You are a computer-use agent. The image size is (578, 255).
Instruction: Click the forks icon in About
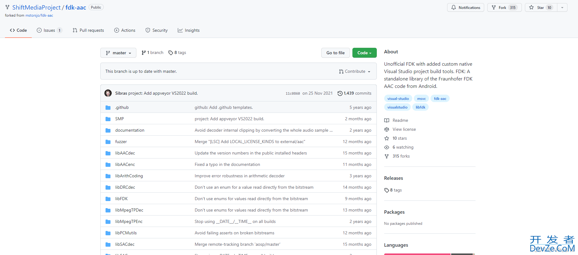(x=387, y=156)
